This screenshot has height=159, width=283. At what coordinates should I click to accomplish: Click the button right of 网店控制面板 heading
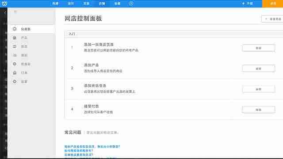coord(272,19)
